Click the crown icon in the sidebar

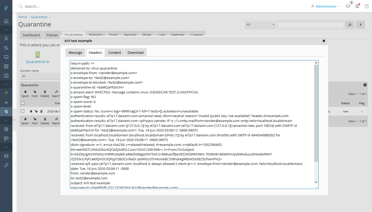click(x=6, y=156)
